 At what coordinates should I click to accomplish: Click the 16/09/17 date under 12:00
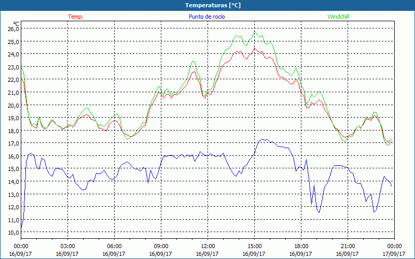click(x=207, y=254)
